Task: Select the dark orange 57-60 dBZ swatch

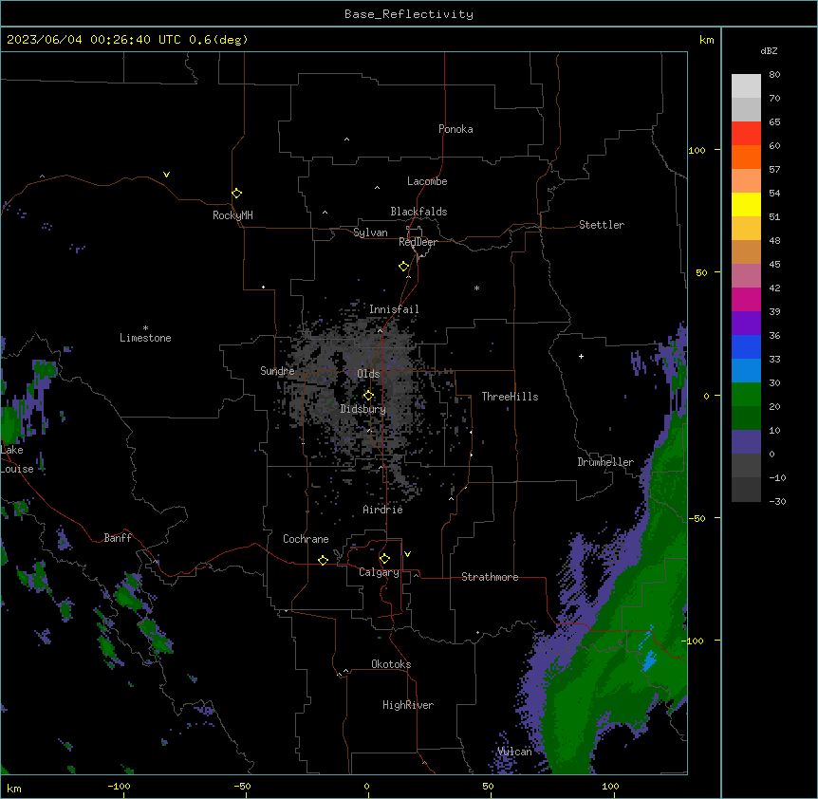Action: click(x=746, y=157)
